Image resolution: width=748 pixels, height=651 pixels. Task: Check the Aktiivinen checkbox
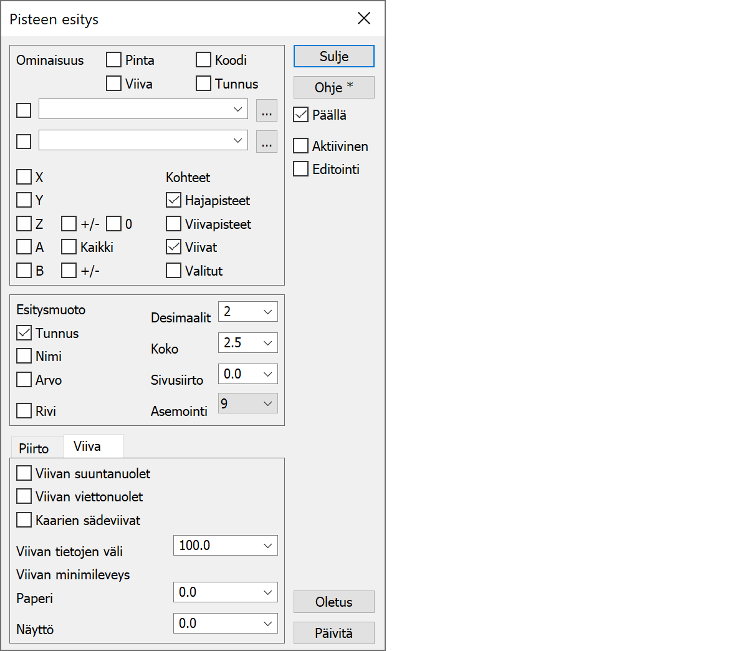(301, 146)
